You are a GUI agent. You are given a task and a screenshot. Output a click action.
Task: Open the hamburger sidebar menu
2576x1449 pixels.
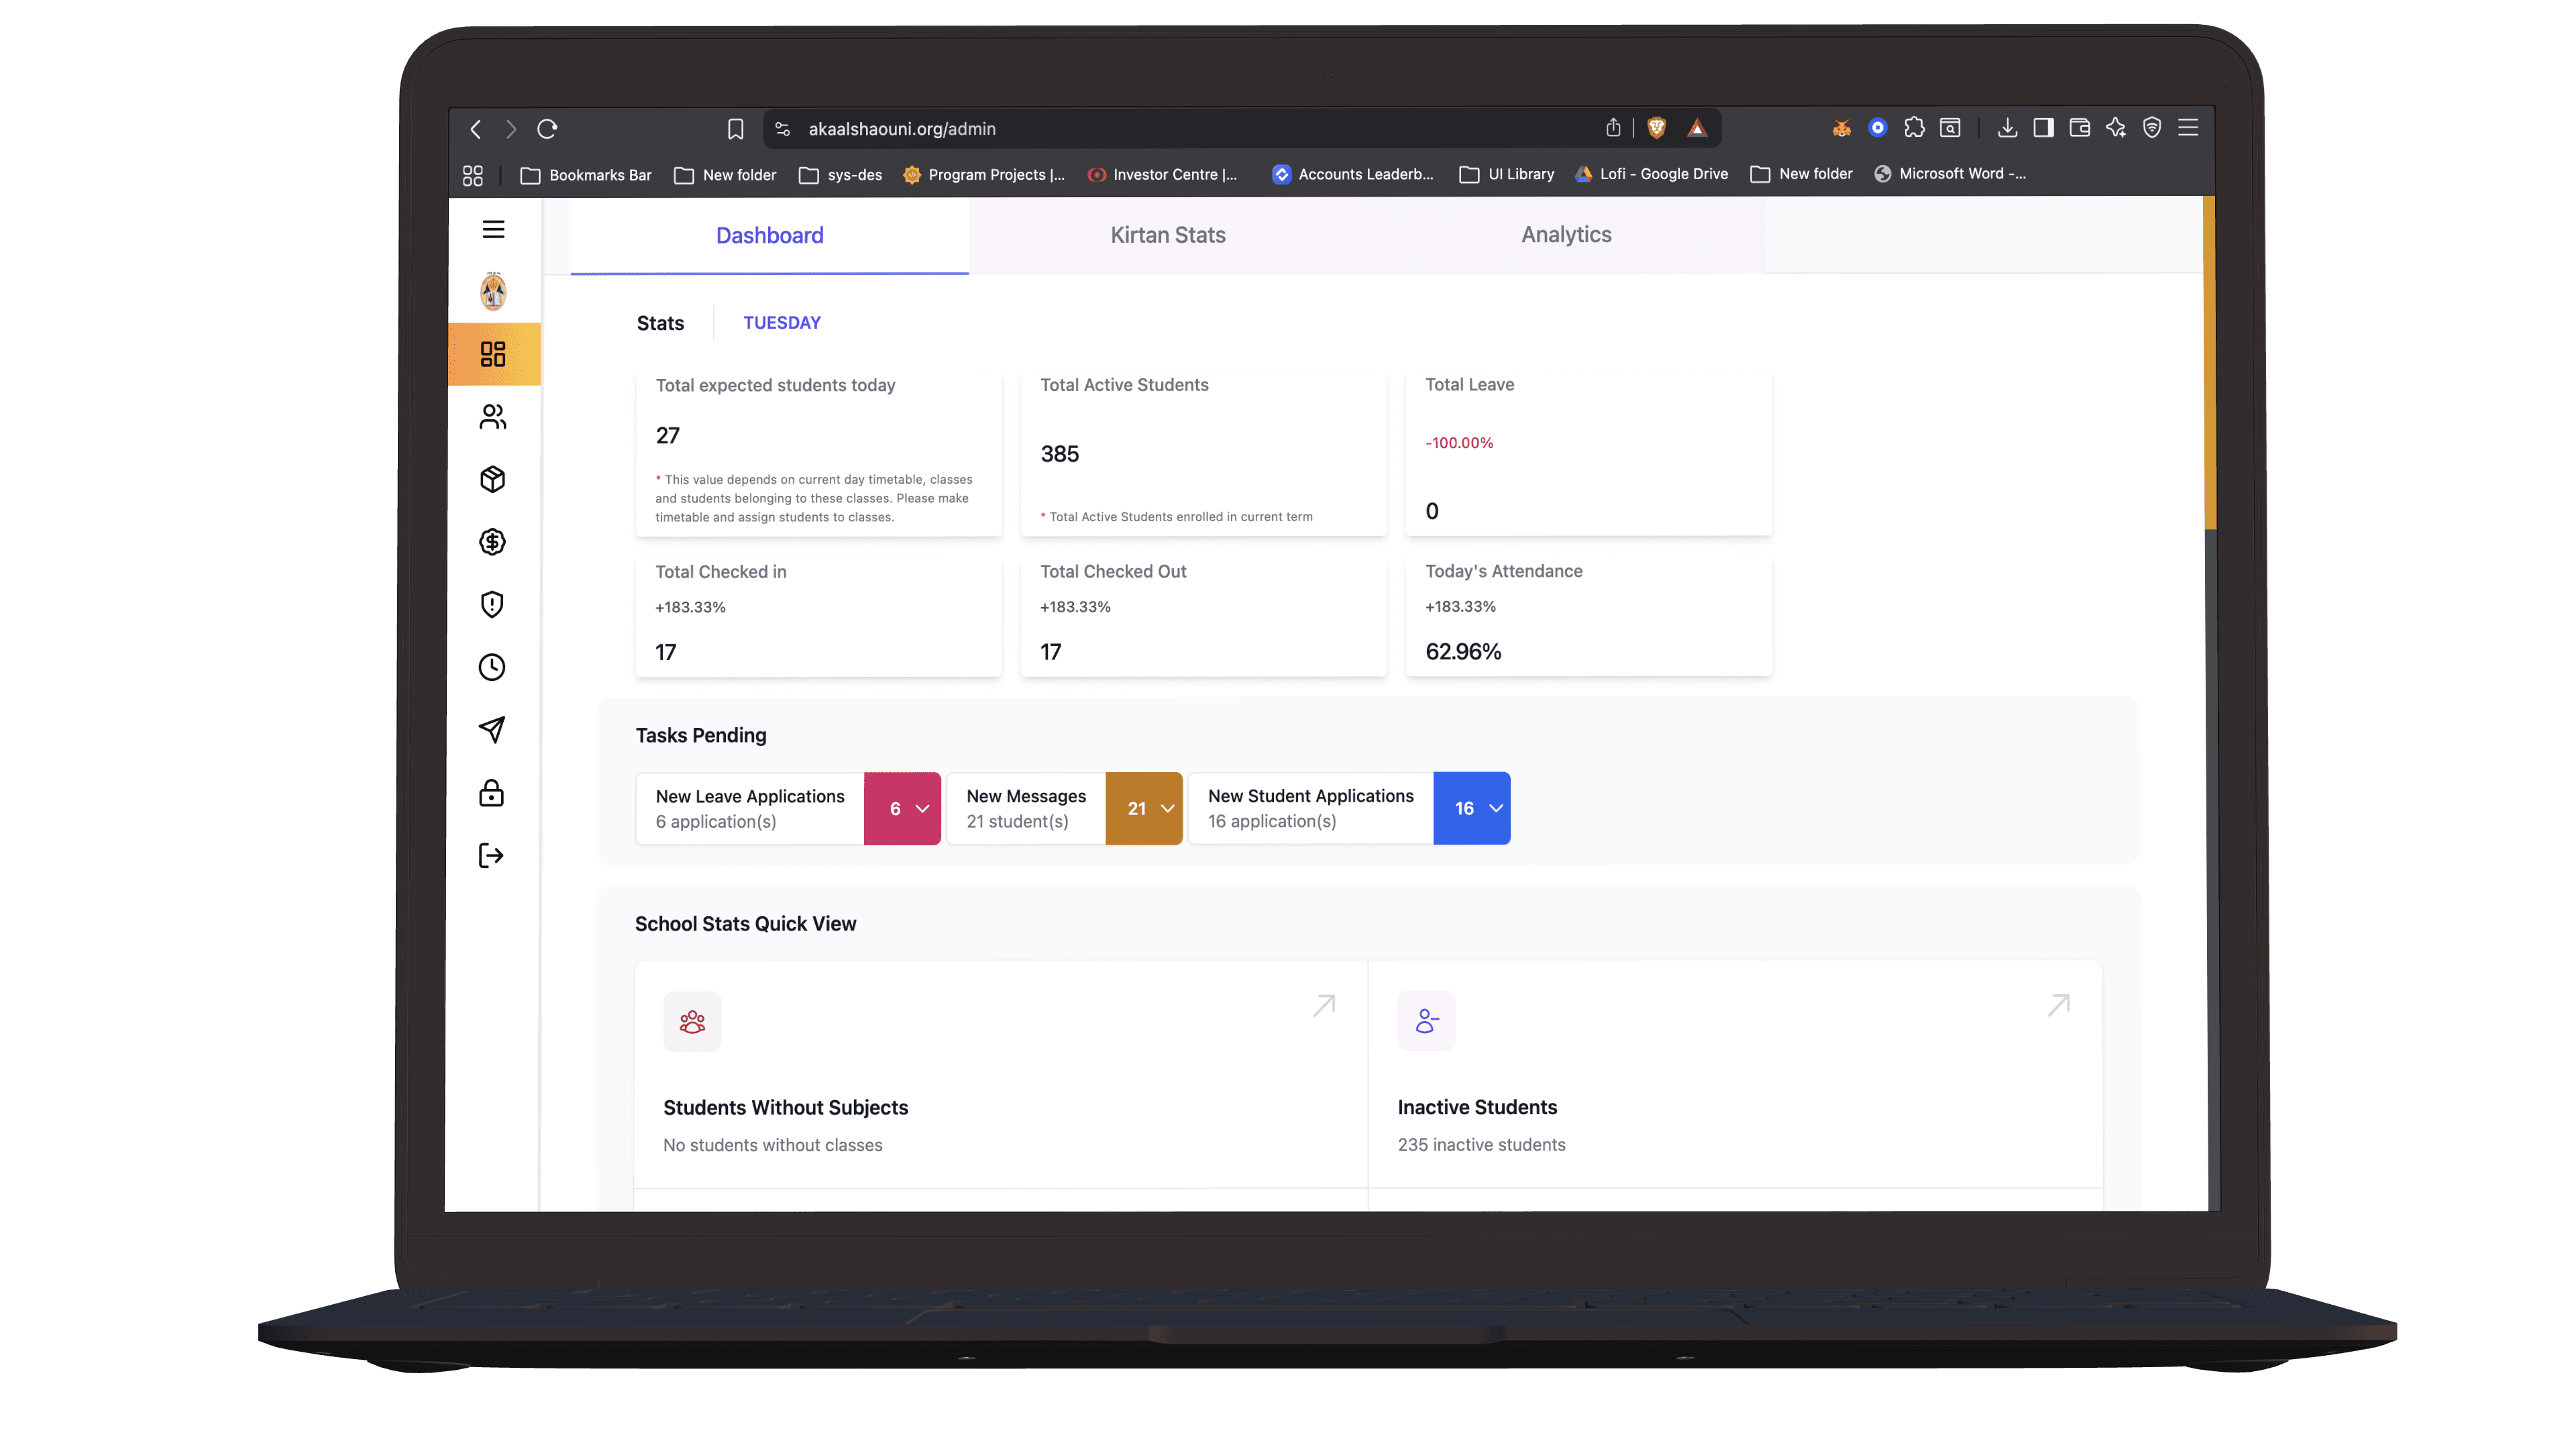pyautogui.click(x=493, y=229)
